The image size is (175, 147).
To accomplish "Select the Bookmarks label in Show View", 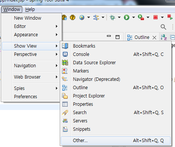I will click(x=84, y=46).
